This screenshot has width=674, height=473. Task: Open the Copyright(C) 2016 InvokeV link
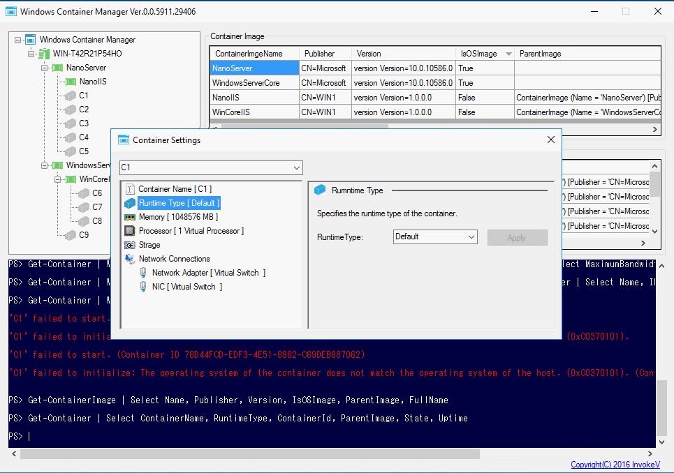615,465
